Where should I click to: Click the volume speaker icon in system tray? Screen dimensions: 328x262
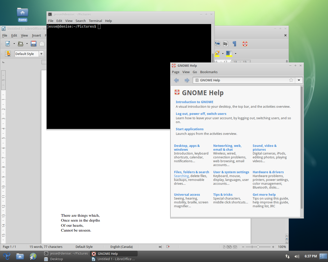pyautogui.click(x=297, y=256)
